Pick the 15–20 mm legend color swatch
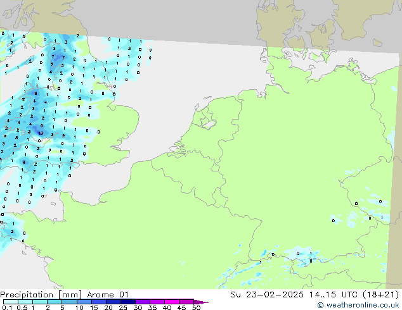 click(x=98, y=302)
